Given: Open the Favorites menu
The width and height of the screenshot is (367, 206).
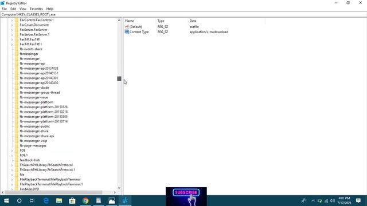Looking at the screenshot, I should click(x=36, y=9).
